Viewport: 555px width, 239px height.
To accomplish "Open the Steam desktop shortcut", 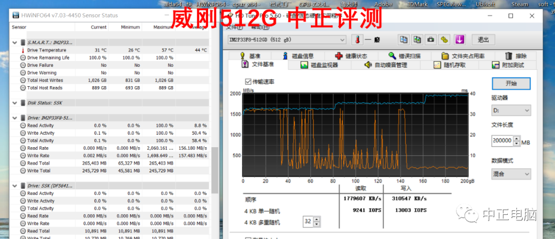I will [520, 4].
